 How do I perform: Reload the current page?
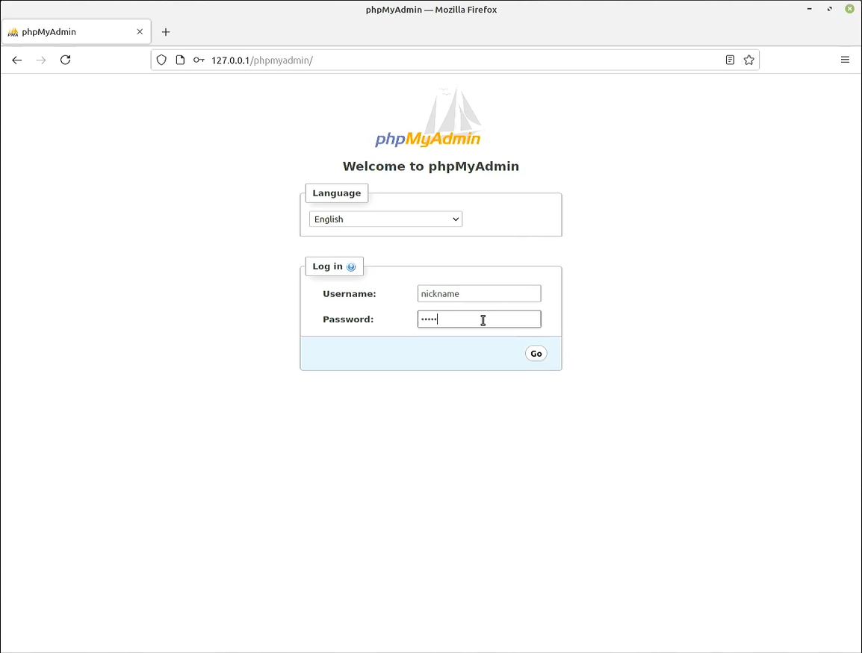(x=66, y=60)
